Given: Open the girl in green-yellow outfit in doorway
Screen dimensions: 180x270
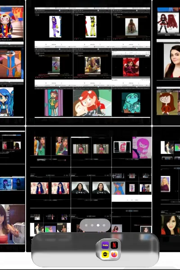Looking at the screenshot, I should click(54, 103).
